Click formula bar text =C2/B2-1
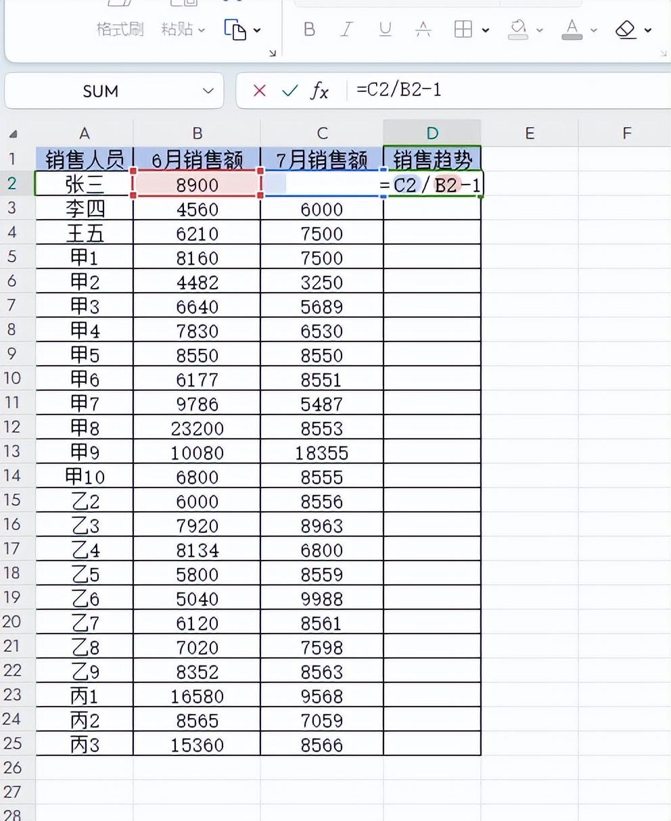Image resolution: width=671 pixels, height=821 pixels. point(399,90)
